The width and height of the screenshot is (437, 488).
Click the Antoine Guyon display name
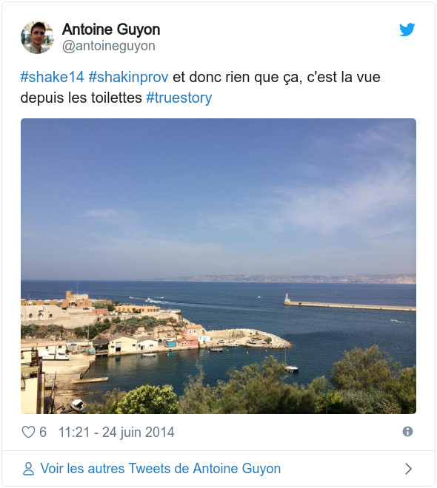click(x=111, y=30)
